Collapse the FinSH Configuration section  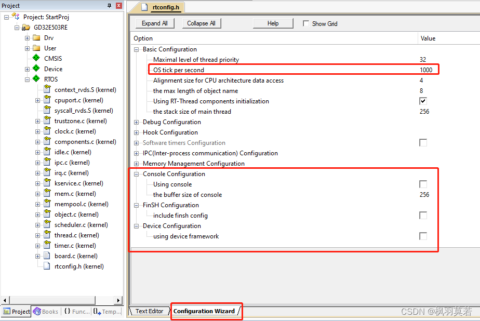(137, 206)
